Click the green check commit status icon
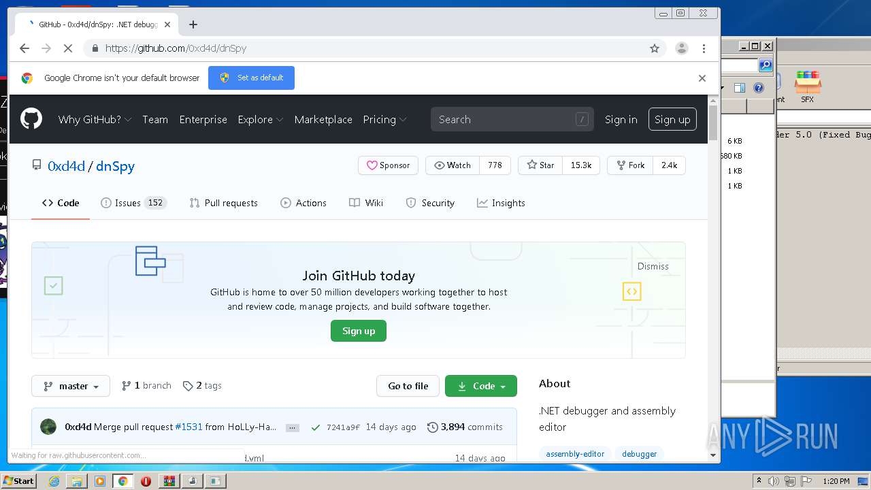Image resolution: width=871 pixels, height=490 pixels. pos(315,427)
